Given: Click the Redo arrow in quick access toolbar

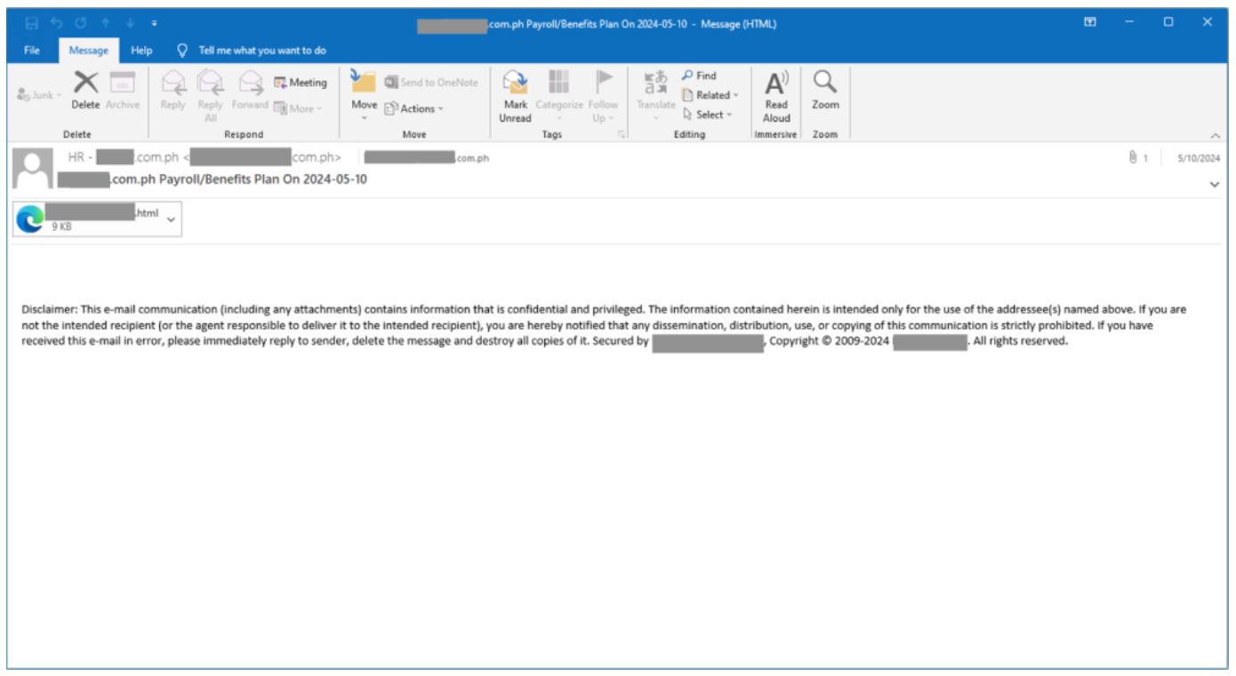Looking at the screenshot, I should point(81,23).
